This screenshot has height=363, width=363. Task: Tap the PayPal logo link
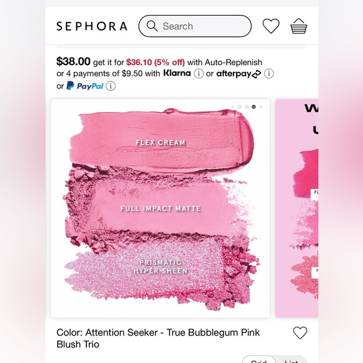pyautogui.click(x=85, y=86)
